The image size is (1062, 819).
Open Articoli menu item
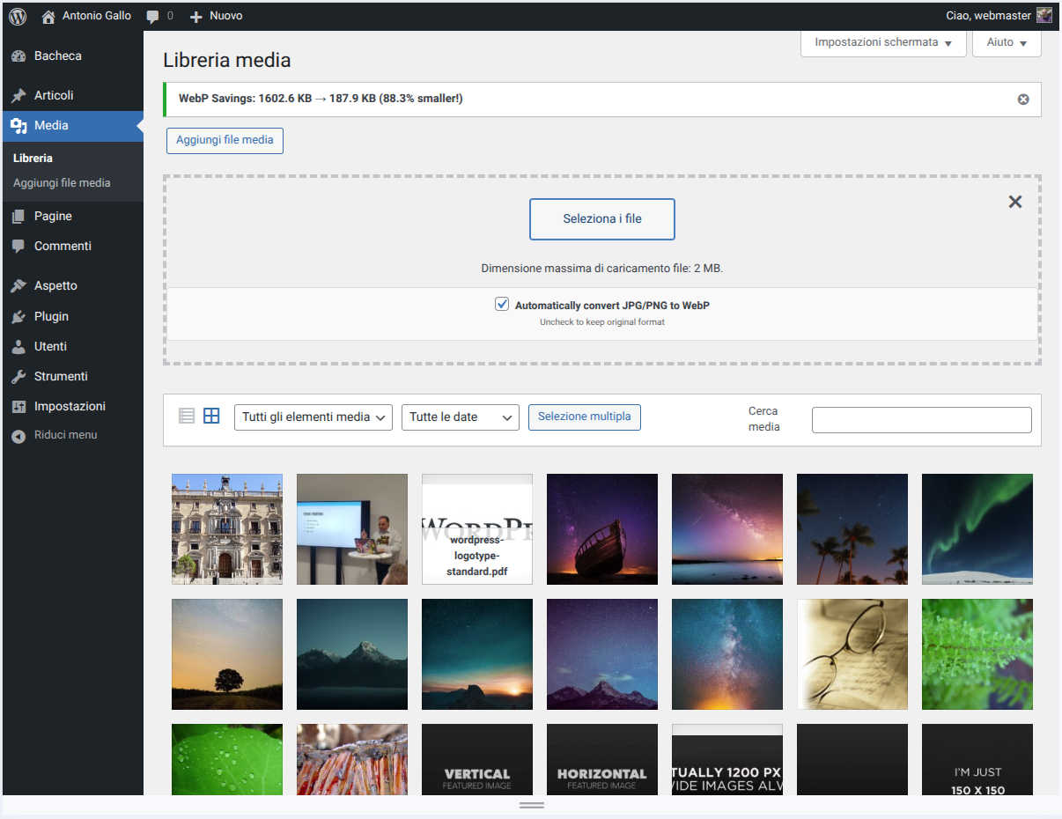(73, 95)
